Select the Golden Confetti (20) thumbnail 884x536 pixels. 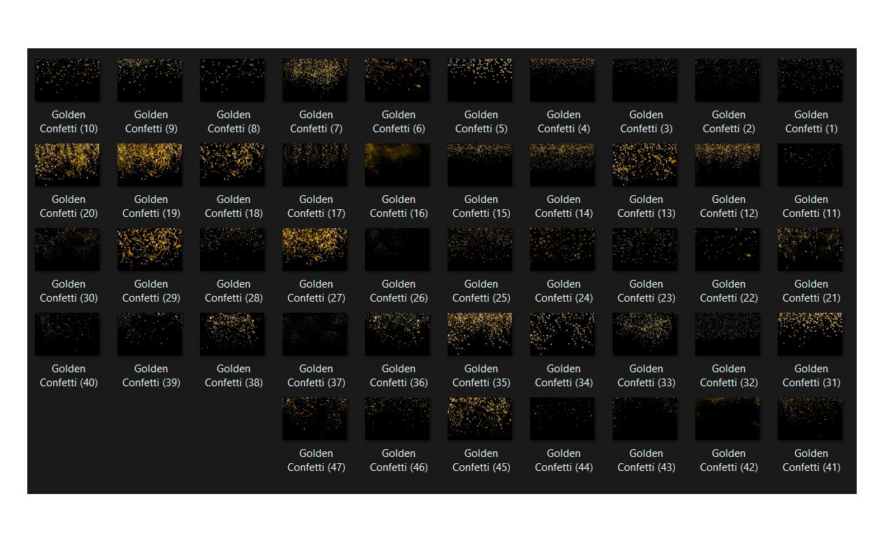[67, 164]
